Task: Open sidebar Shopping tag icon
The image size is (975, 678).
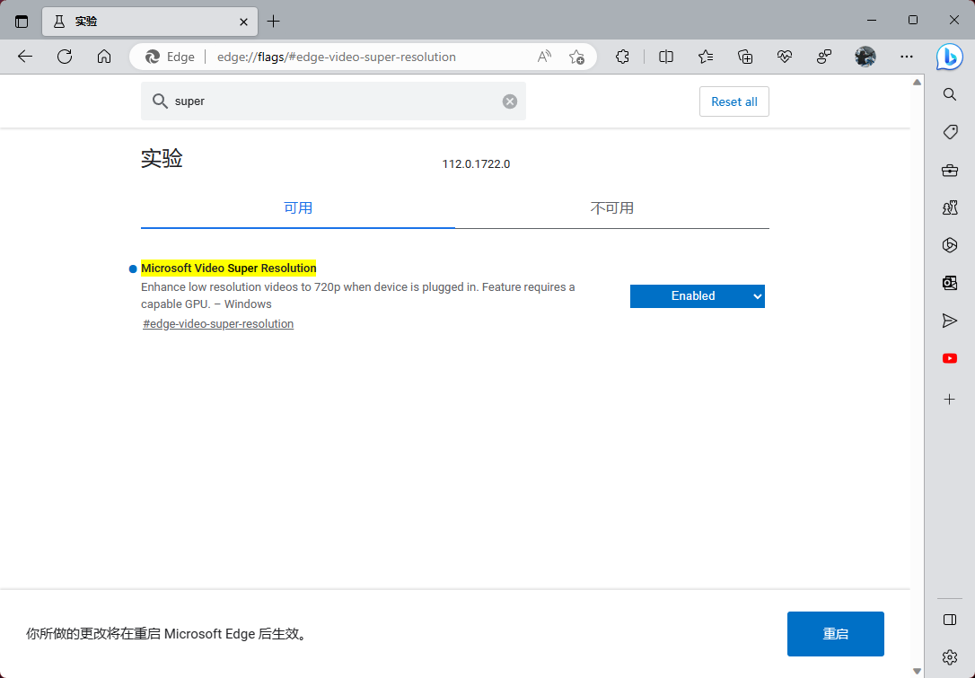Action: click(950, 132)
